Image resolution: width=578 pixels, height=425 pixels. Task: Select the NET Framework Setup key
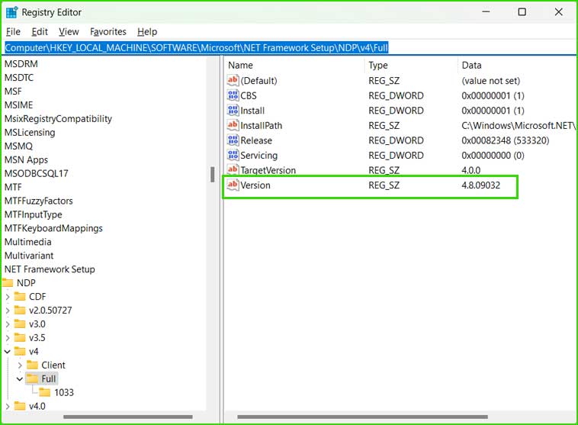coord(50,269)
